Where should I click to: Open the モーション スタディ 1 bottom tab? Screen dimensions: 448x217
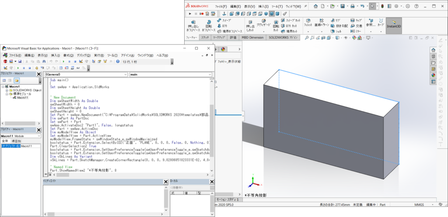228,200
